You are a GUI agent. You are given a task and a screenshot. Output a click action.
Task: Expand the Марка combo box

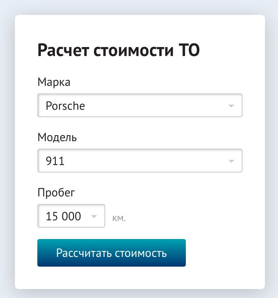point(140,106)
